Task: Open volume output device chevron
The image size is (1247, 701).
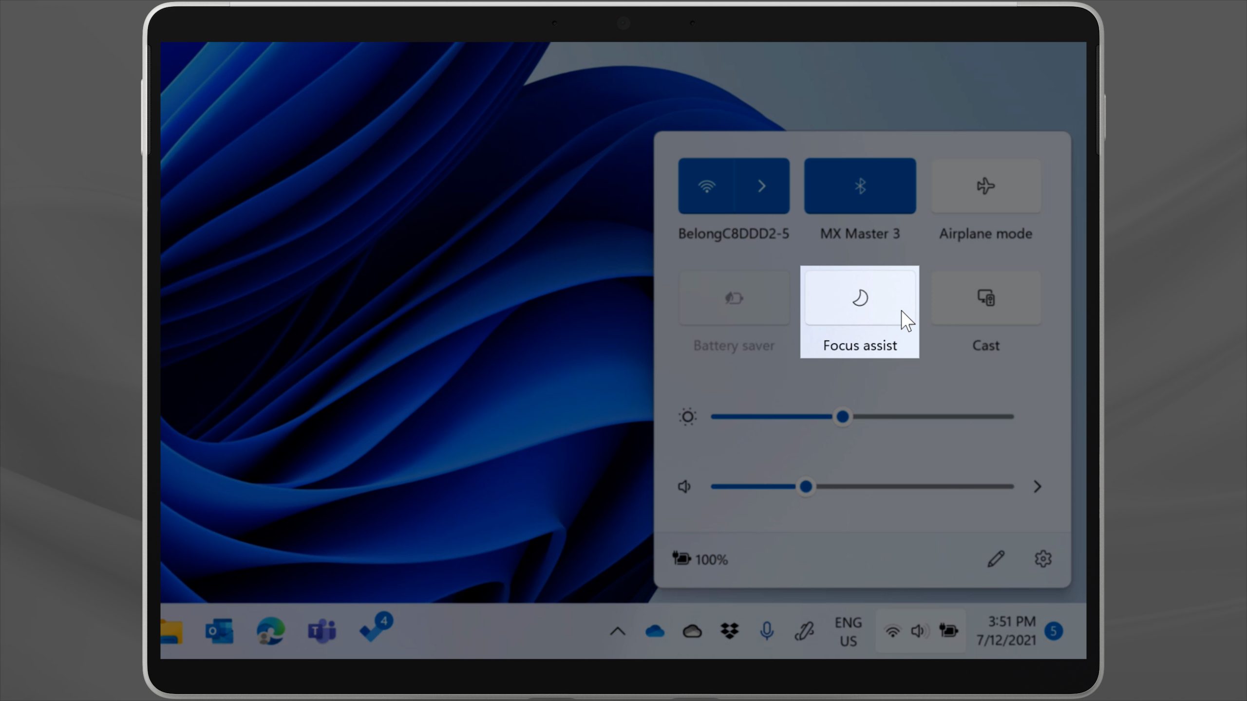Action: click(x=1037, y=486)
